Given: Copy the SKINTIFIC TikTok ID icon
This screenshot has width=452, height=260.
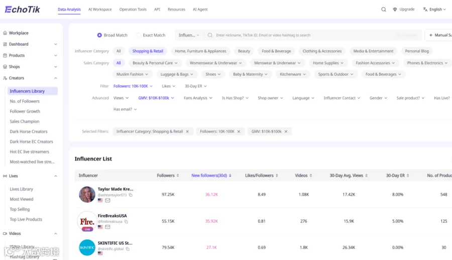Looking at the screenshot, I should pos(128,249).
